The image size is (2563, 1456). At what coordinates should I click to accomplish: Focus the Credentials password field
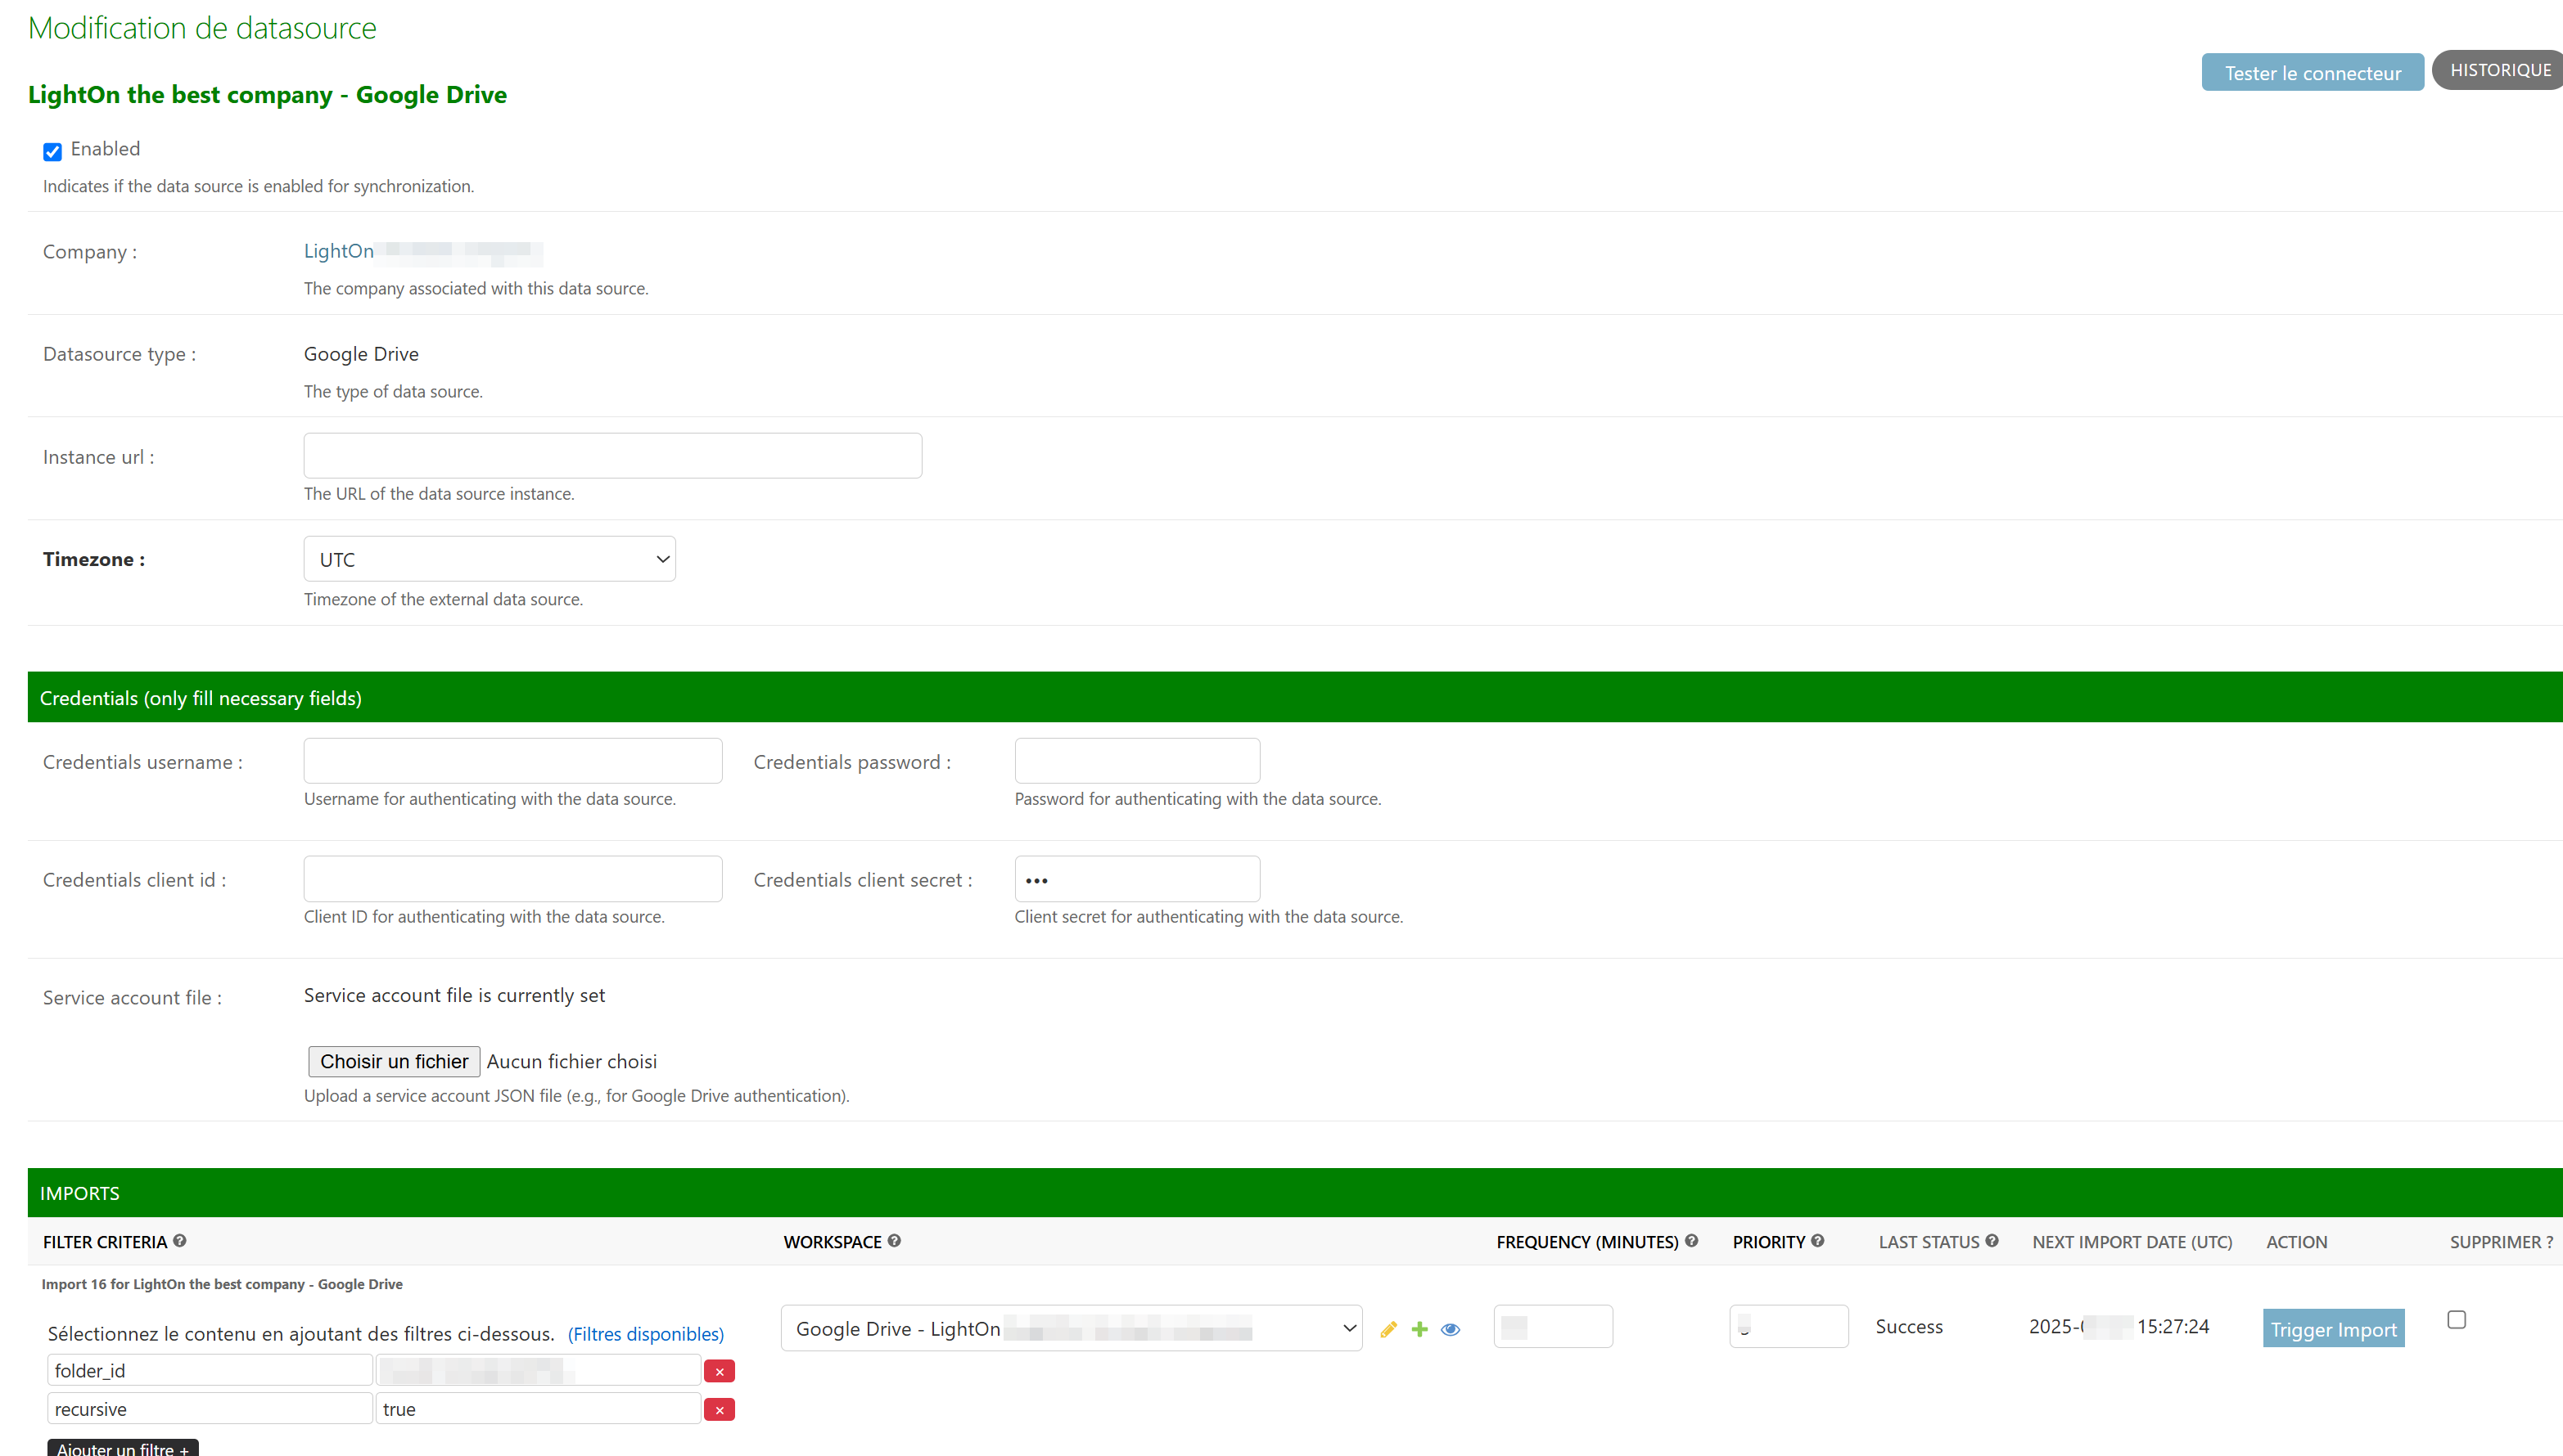[1137, 761]
